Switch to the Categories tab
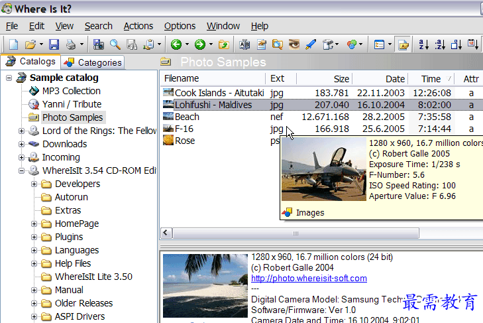The height and width of the screenshot is (323, 483). tap(93, 62)
